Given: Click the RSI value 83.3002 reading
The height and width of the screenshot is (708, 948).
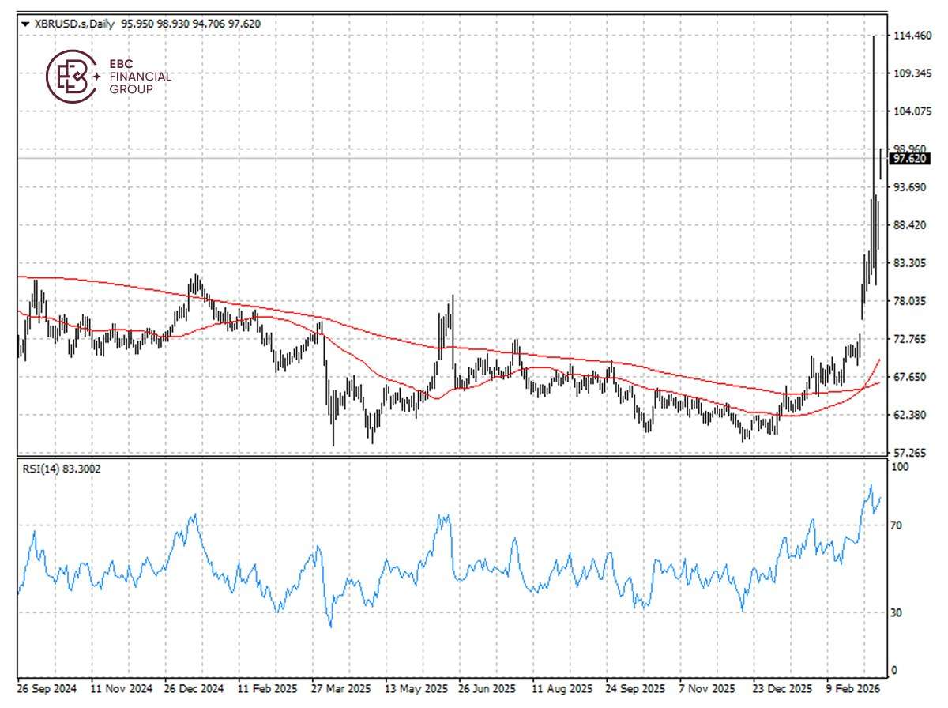Looking at the screenshot, I should [82, 469].
